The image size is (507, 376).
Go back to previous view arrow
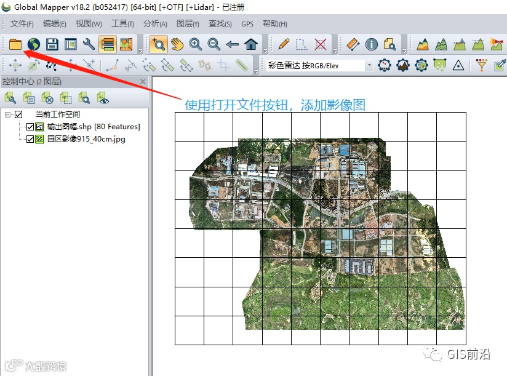[x=232, y=44]
